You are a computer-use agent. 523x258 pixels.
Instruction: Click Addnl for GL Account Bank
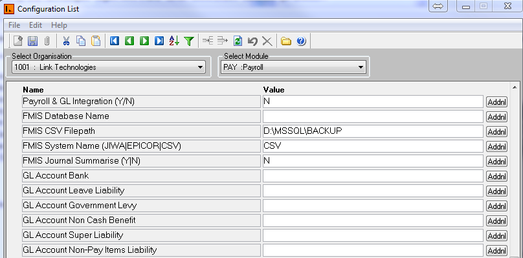coord(496,176)
